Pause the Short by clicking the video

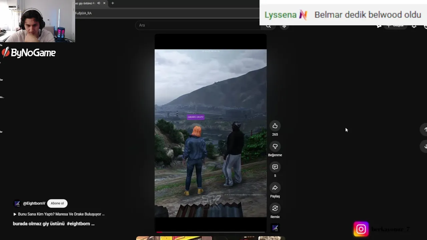(210, 133)
